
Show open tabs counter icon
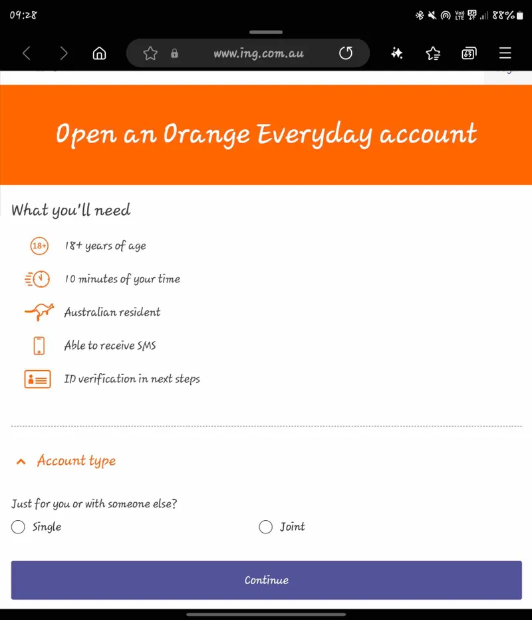pyautogui.click(x=469, y=53)
